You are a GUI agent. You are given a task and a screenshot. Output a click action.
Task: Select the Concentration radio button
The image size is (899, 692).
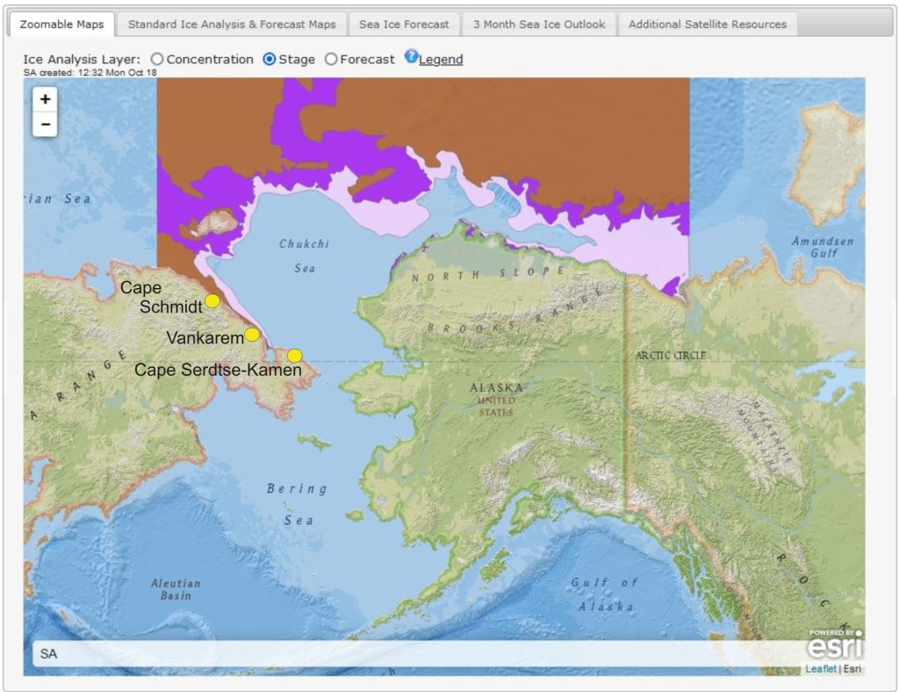pyautogui.click(x=157, y=59)
